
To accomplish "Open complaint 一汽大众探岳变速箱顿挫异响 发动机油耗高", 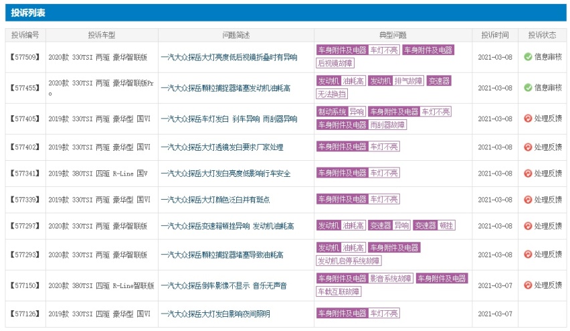I will (x=227, y=226).
